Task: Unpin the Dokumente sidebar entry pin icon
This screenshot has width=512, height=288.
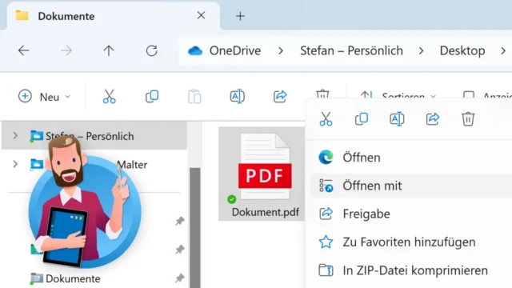Action: [x=179, y=278]
